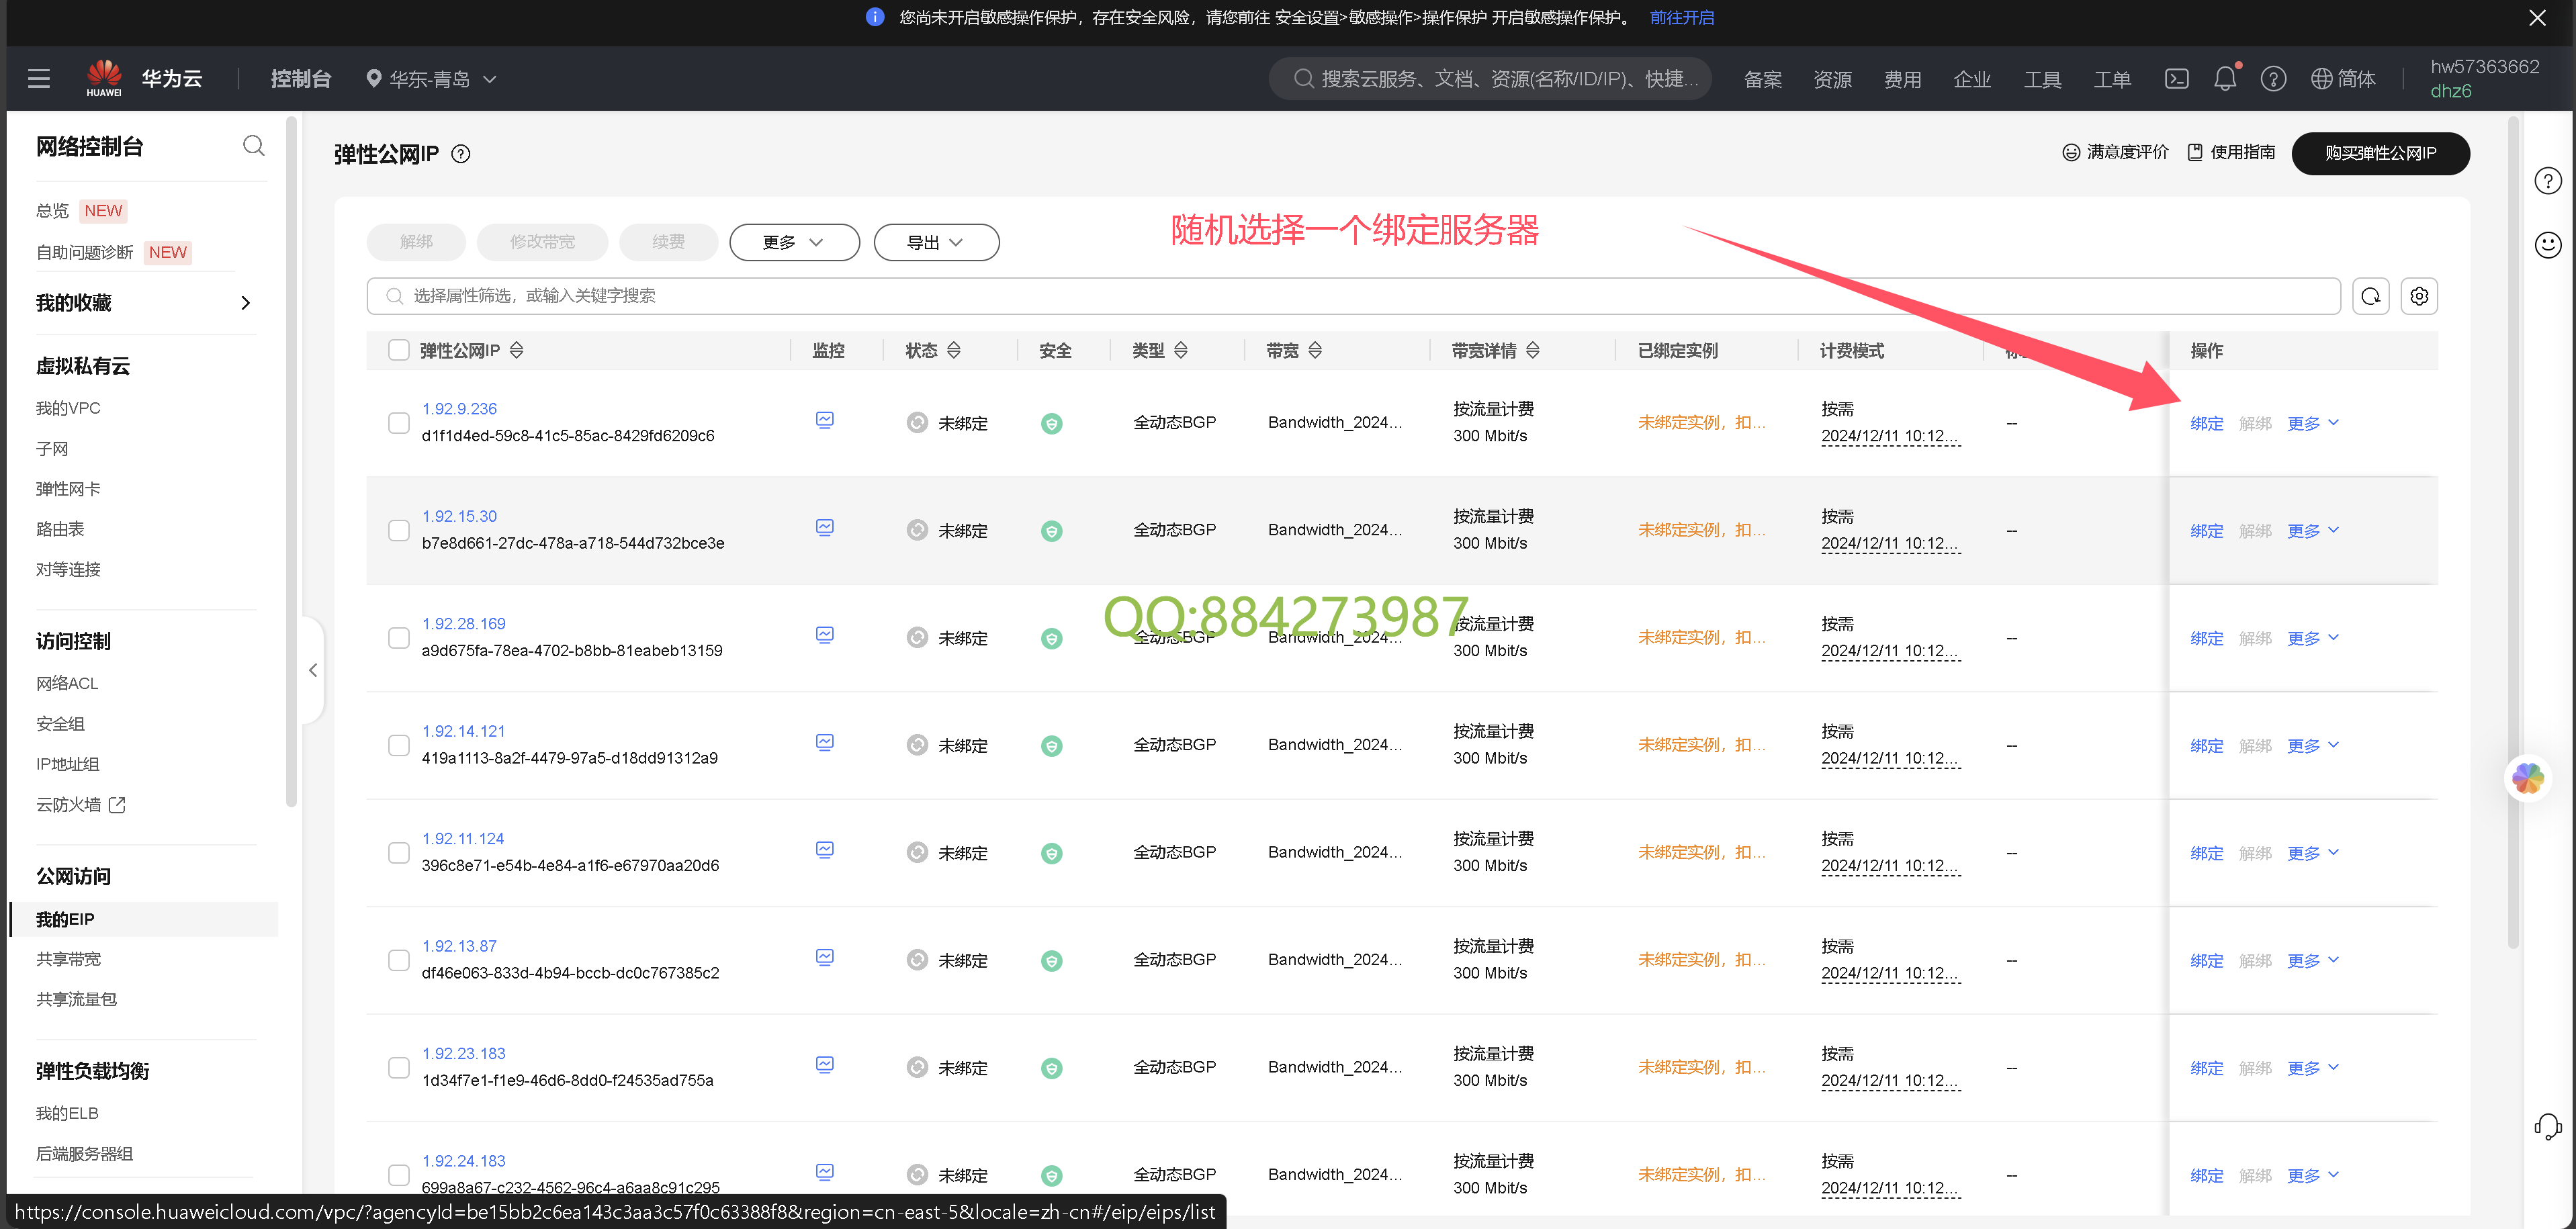Click the search icon in network console sidebar
Screen dimensions: 2576x1229
(x=254, y=146)
